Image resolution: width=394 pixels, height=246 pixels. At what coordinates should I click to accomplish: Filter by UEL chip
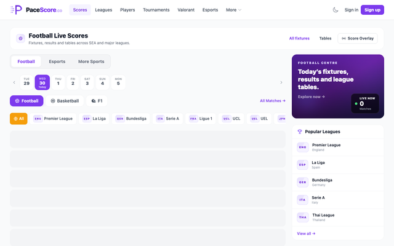tap(259, 119)
